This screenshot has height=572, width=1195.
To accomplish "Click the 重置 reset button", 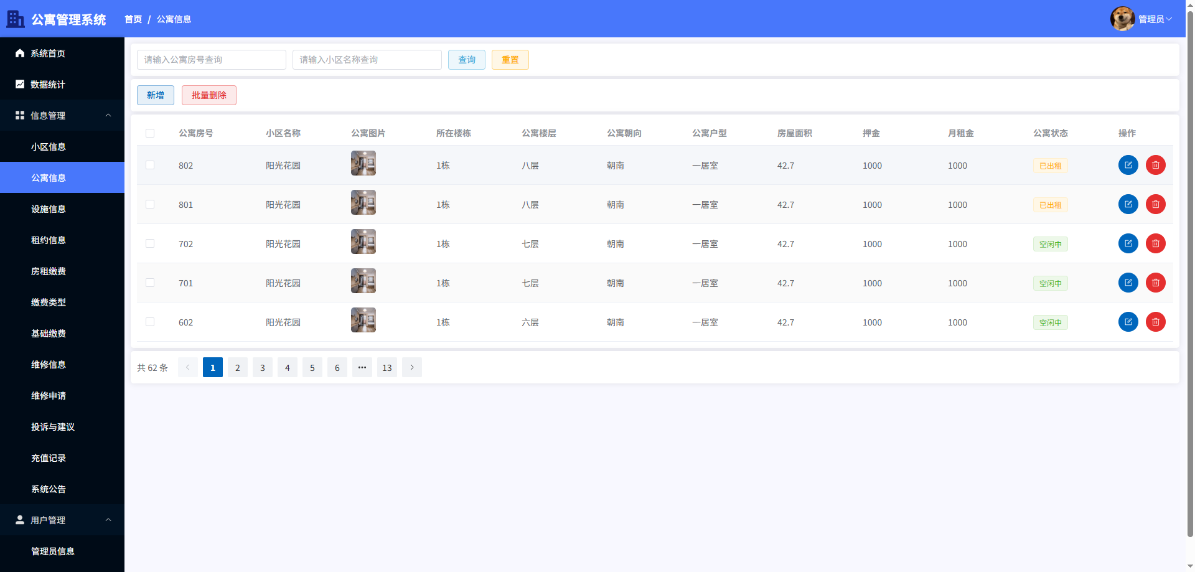I will point(510,60).
